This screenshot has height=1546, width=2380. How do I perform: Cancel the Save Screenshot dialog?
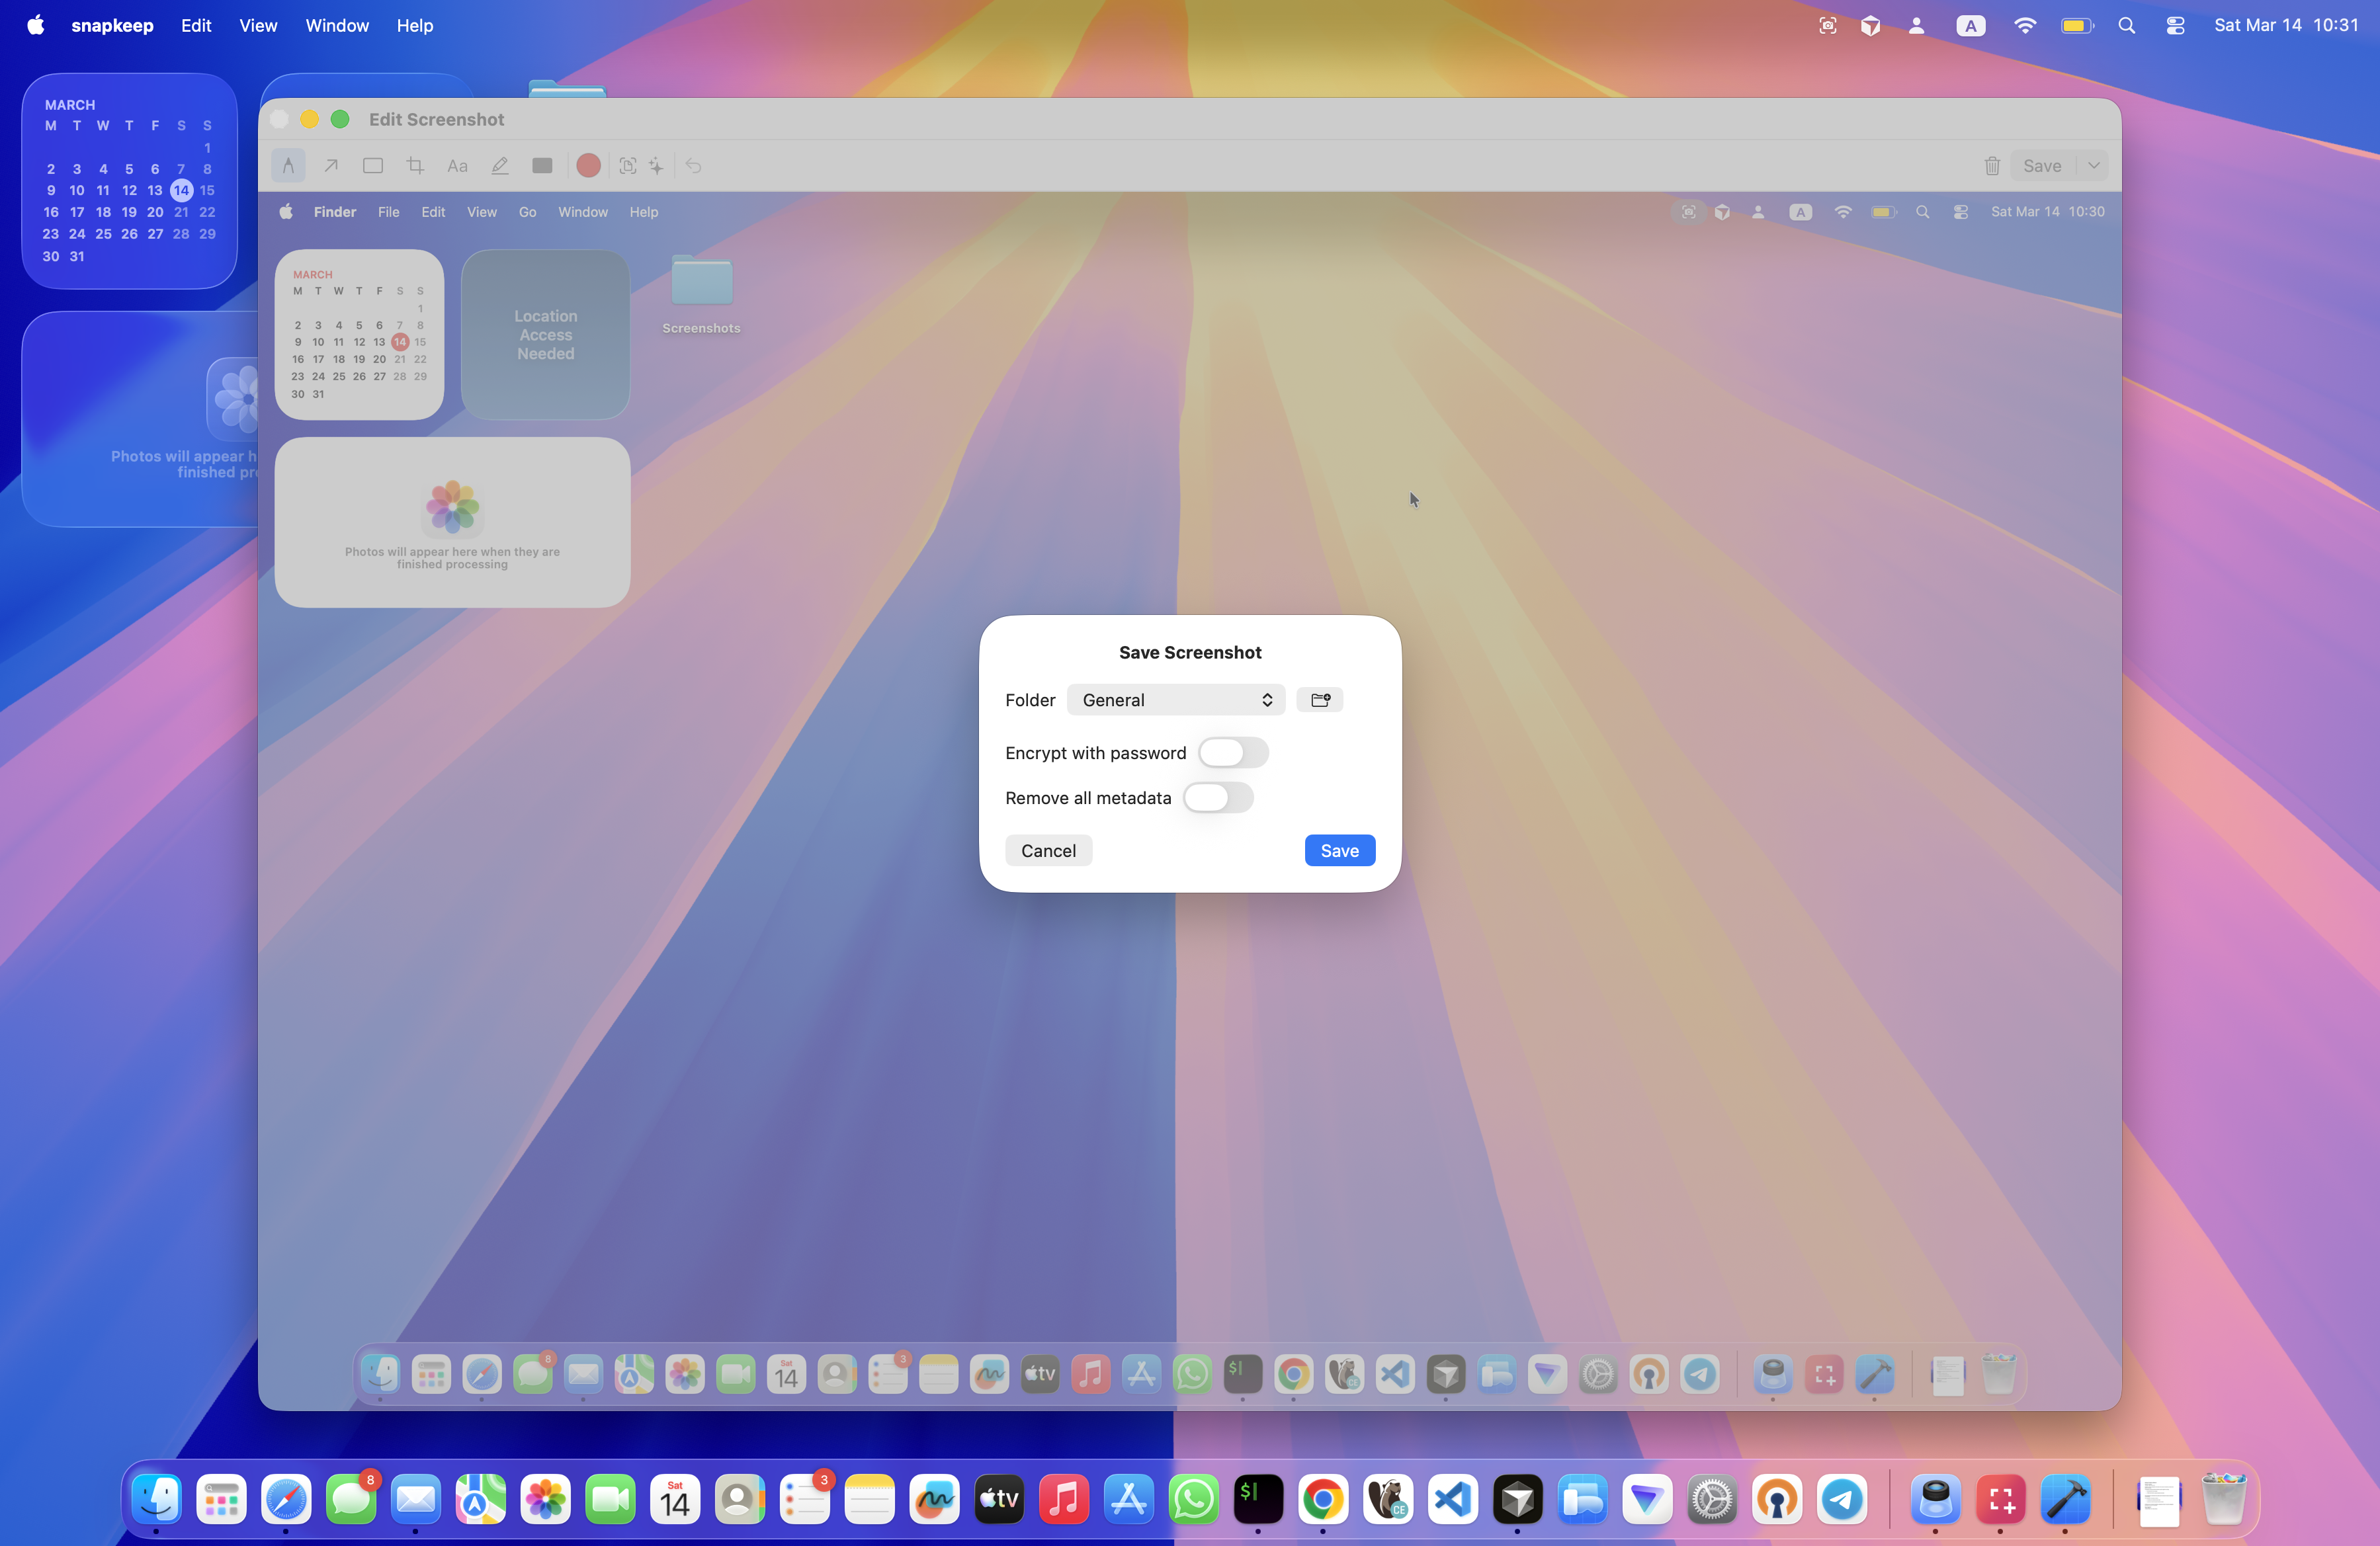pyautogui.click(x=1048, y=850)
